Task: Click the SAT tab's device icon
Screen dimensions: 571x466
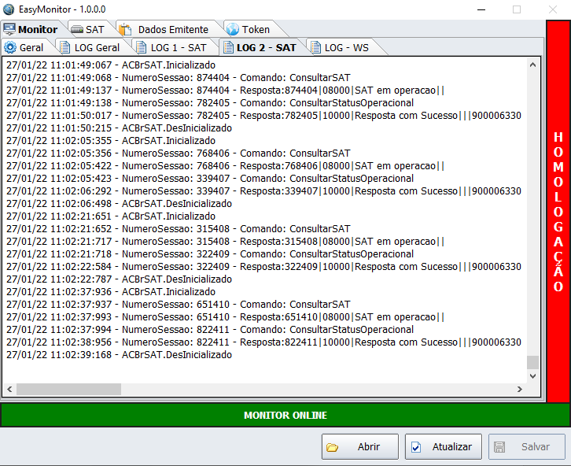Action: (76, 29)
